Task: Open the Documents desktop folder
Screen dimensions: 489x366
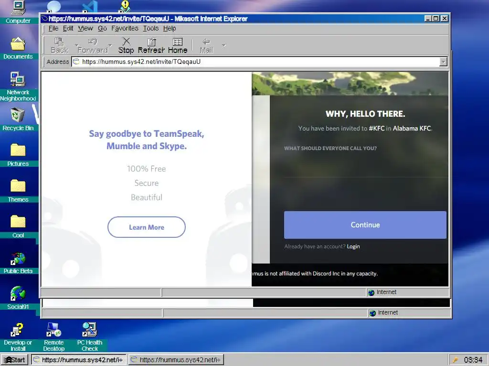Action: 18,48
